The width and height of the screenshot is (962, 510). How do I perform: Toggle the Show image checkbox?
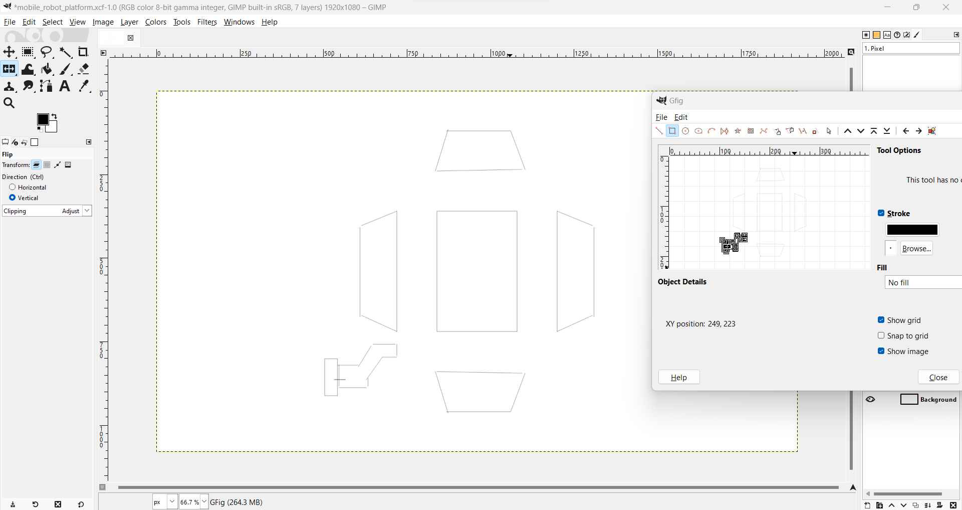click(881, 351)
